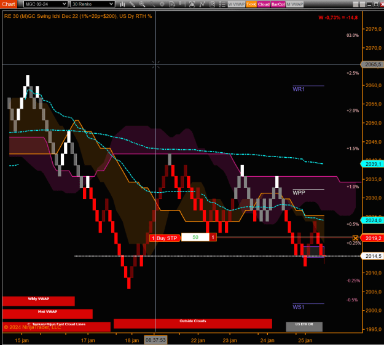The width and height of the screenshot is (384, 345).
Task: Click the WPP pivot label
Action: pyautogui.click(x=299, y=193)
